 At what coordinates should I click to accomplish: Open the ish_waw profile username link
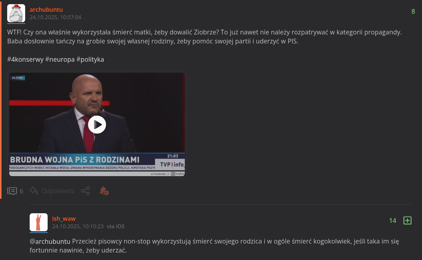tap(64, 219)
